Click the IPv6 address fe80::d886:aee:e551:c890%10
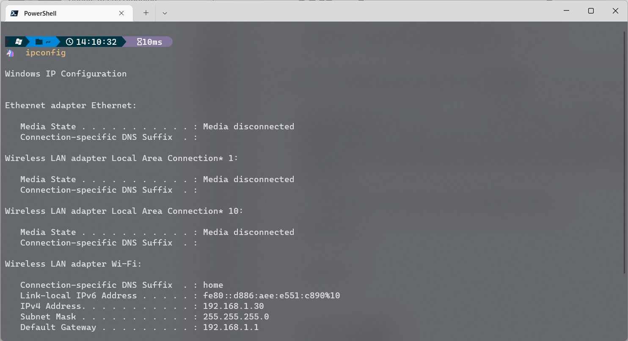Image resolution: width=628 pixels, height=341 pixels. (271, 295)
